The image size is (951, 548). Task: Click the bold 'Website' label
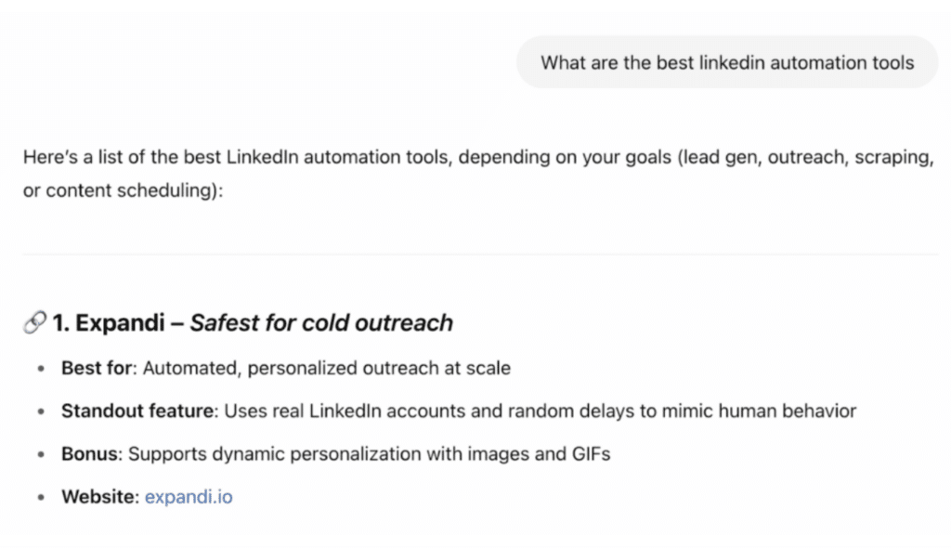[x=98, y=497]
